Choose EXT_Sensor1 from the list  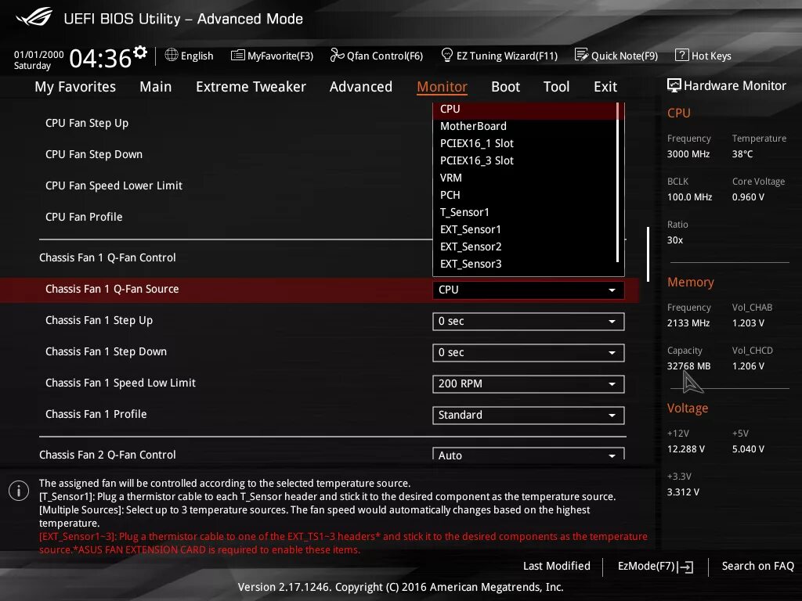525,230
